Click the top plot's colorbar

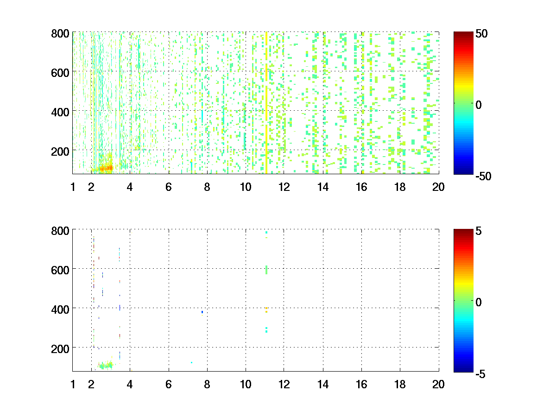(463, 103)
